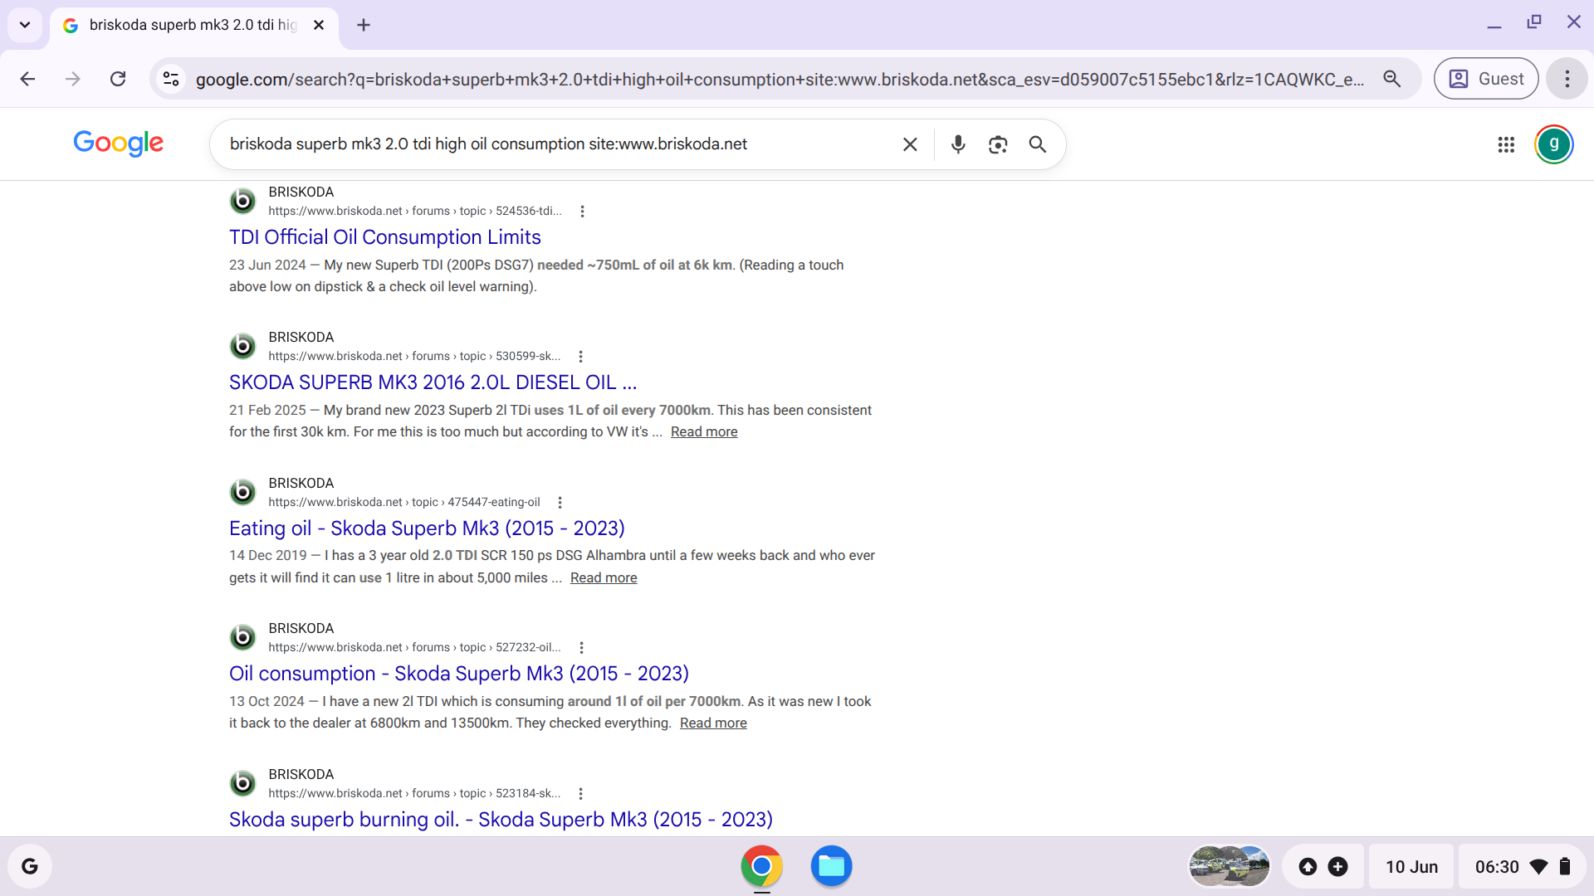Viewport: 1594px width, 896px height.
Task: Read more on the 14 Dec 2019 snippet
Action: [604, 578]
